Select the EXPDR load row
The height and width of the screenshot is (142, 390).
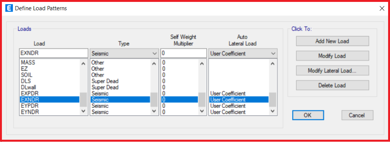click(50, 94)
